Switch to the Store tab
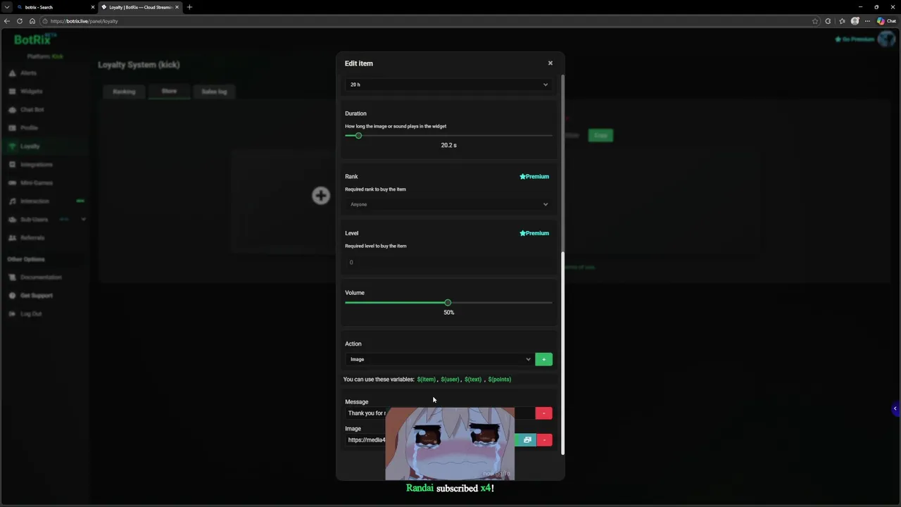Screen dimensions: 901x507 (169, 92)
